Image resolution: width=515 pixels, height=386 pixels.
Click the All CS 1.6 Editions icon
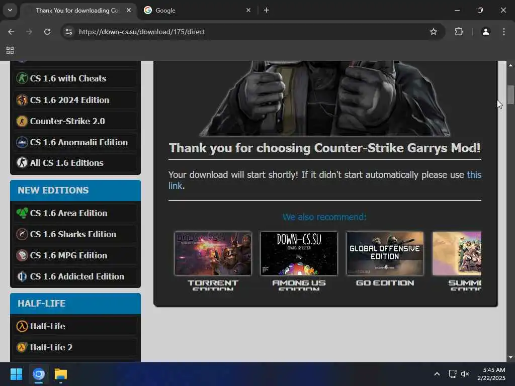[x=22, y=163]
